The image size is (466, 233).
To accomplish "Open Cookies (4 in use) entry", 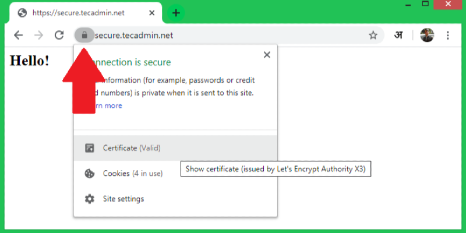I will [x=132, y=173].
